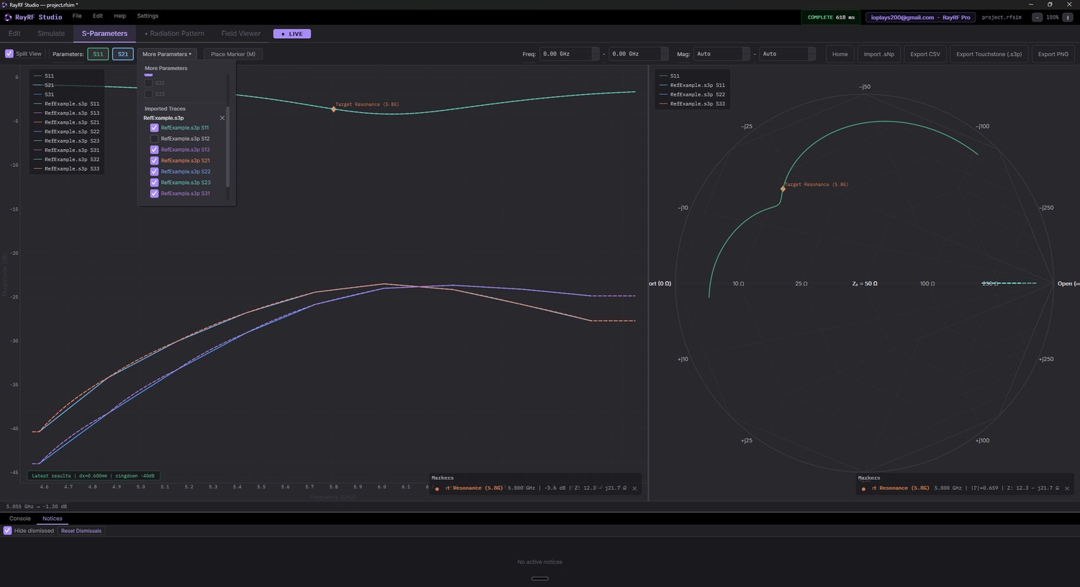Click Export CSV button
Image resolution: width=1080 pixels, height=587 pixels.
(x=925, y=54)
